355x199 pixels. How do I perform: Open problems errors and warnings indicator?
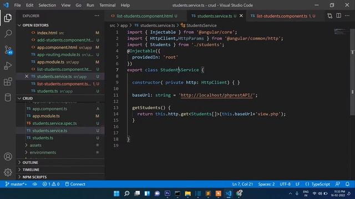51,184
